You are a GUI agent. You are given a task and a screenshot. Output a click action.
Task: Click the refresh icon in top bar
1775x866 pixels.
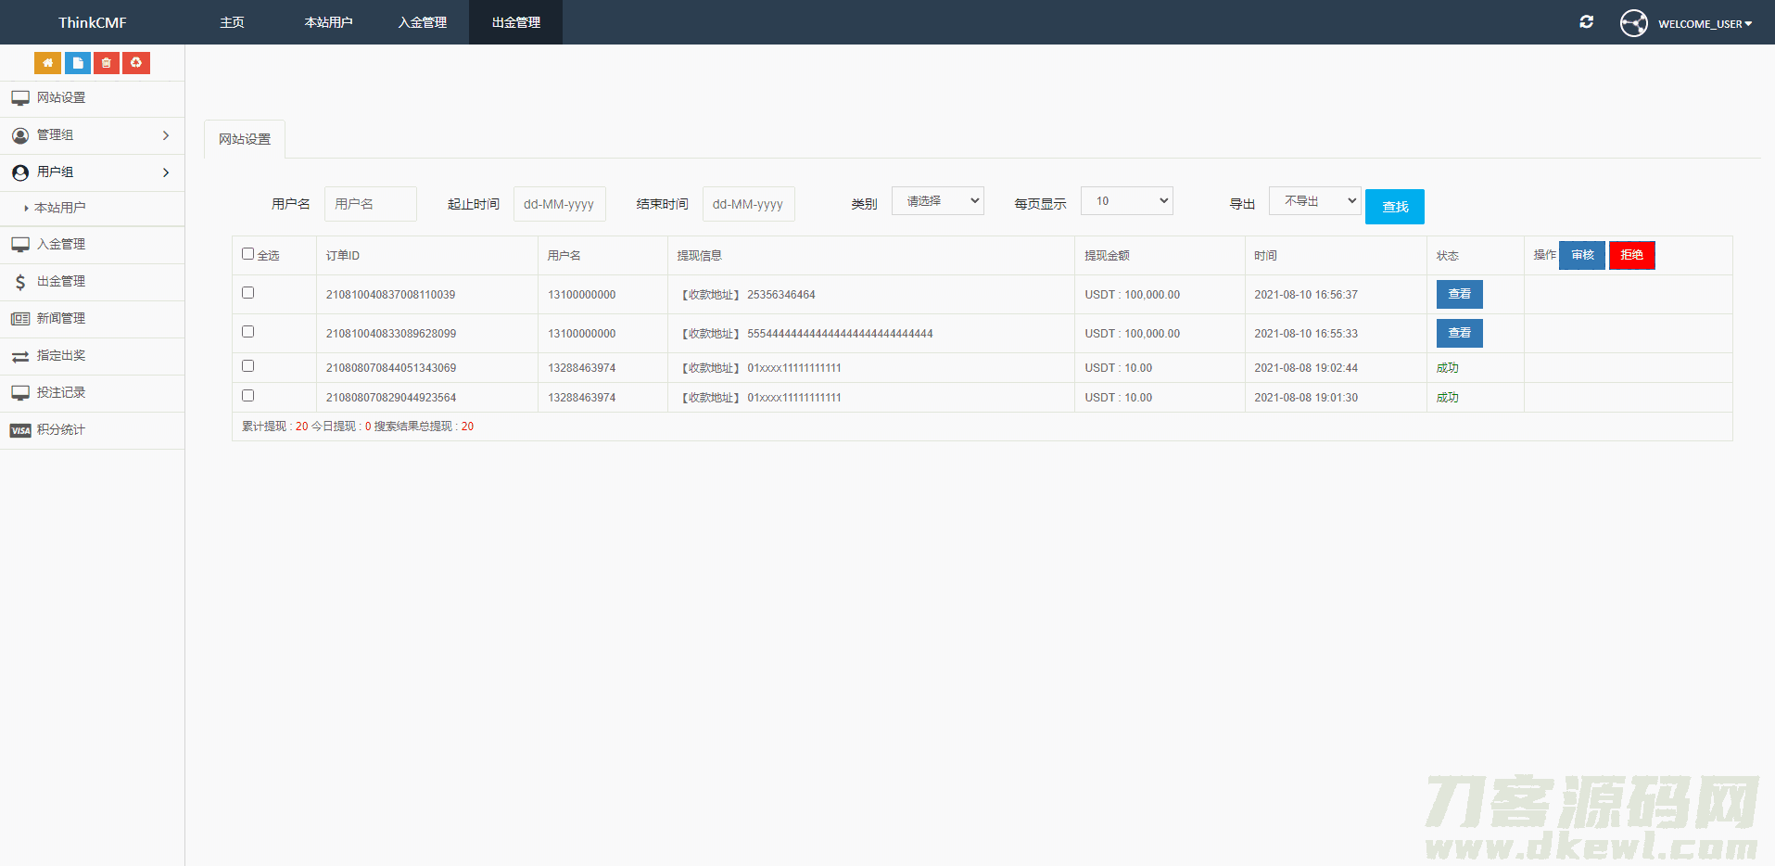click(x=1586, y=22)
